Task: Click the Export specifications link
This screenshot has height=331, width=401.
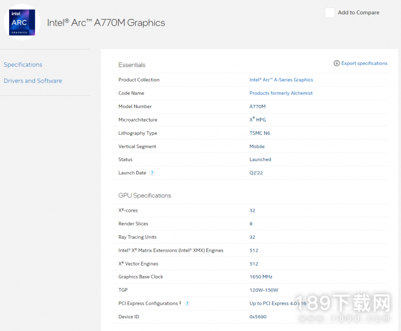Action: tap(364, 63)
